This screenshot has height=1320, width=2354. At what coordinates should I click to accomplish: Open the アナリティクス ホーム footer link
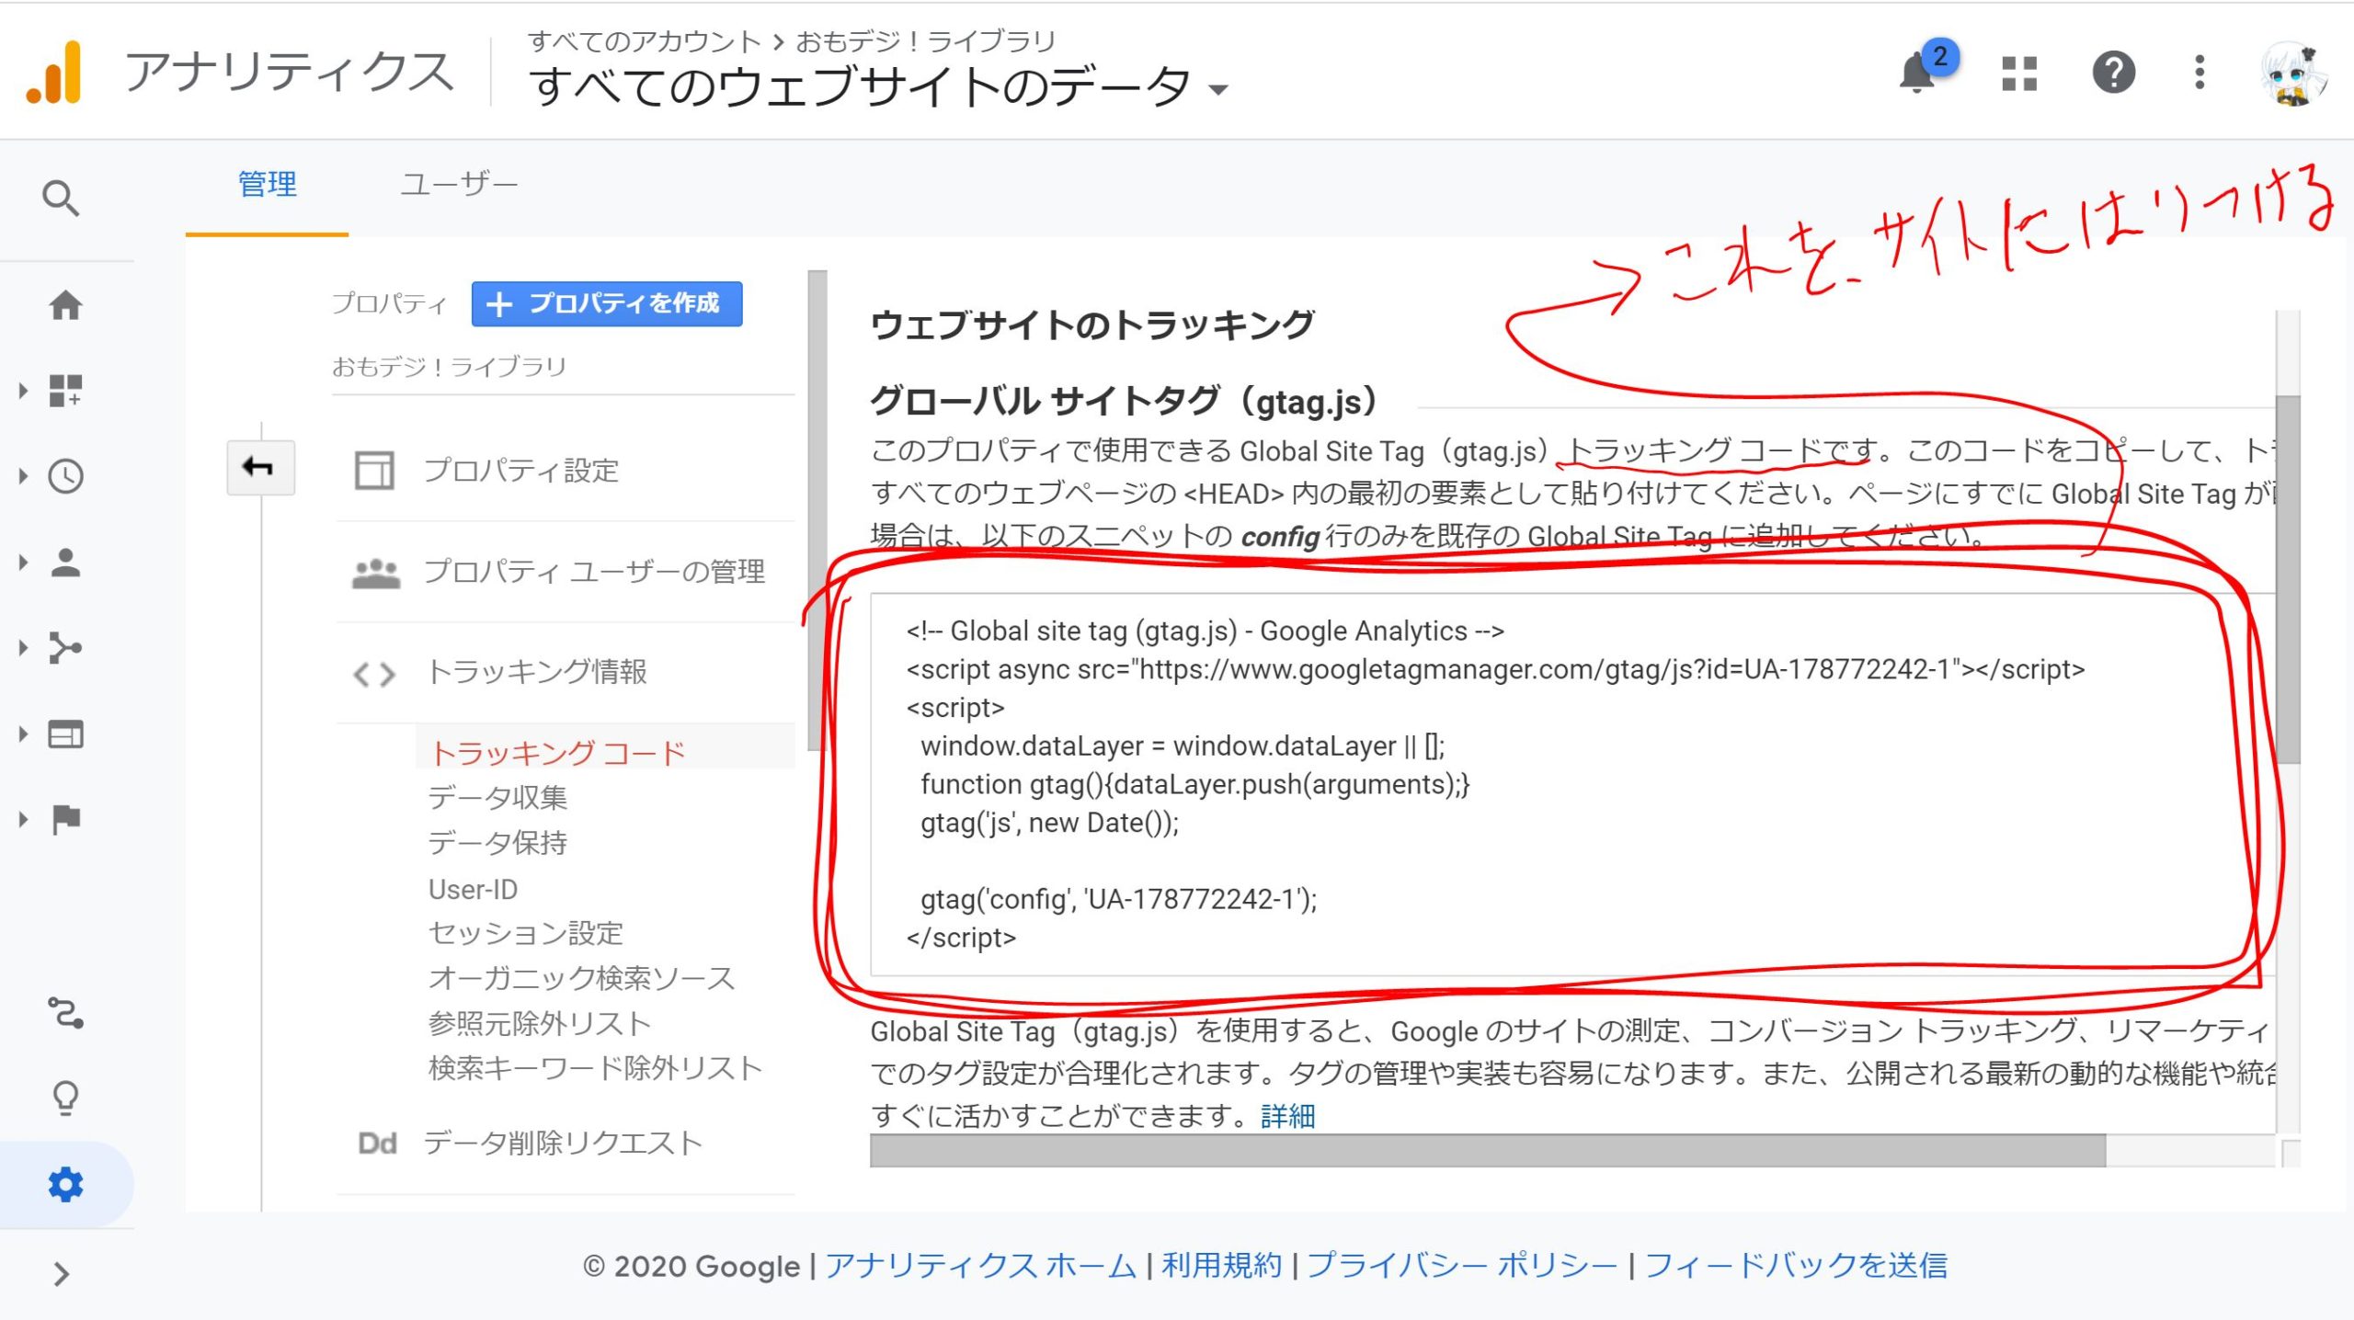(980, 1266)
